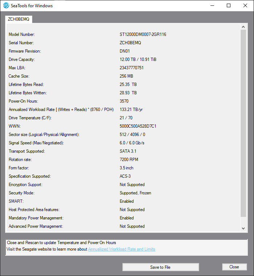254x276 pixels.
Task: Open the Annualized Workload Rate and Limits link
Action: (122, 249)
